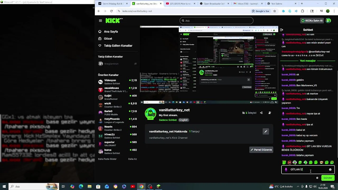The width and height of the screenshot is (338, 190).
Task: Open Minecraft from the taskbar
Action: click(158, 187)
